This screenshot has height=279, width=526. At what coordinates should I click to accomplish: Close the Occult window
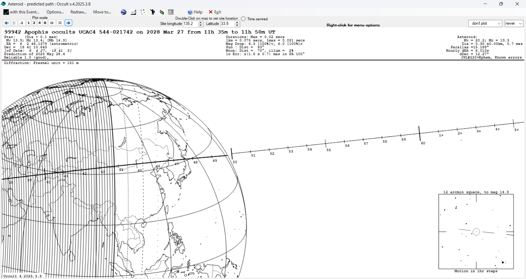(517, 4)
